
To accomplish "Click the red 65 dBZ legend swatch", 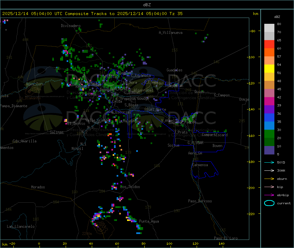I will click(x=269, y=44).
